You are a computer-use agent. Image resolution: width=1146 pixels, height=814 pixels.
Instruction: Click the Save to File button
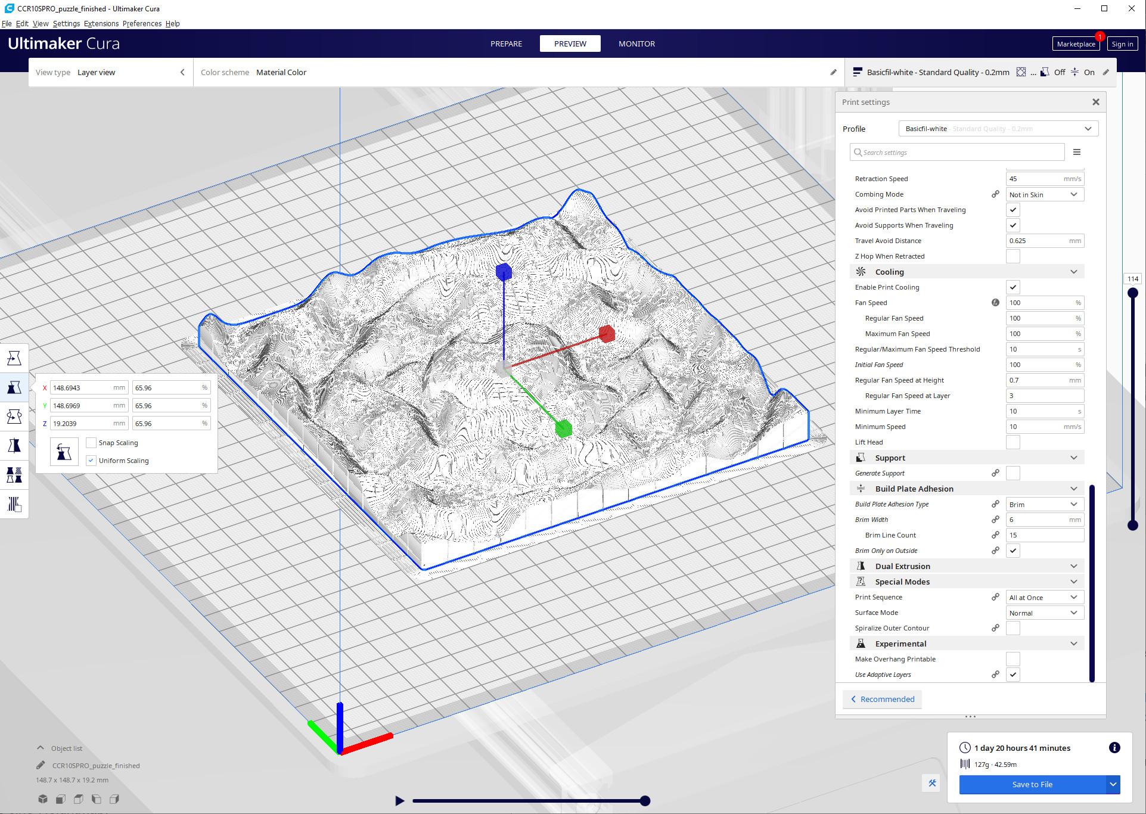point(1032,784)
